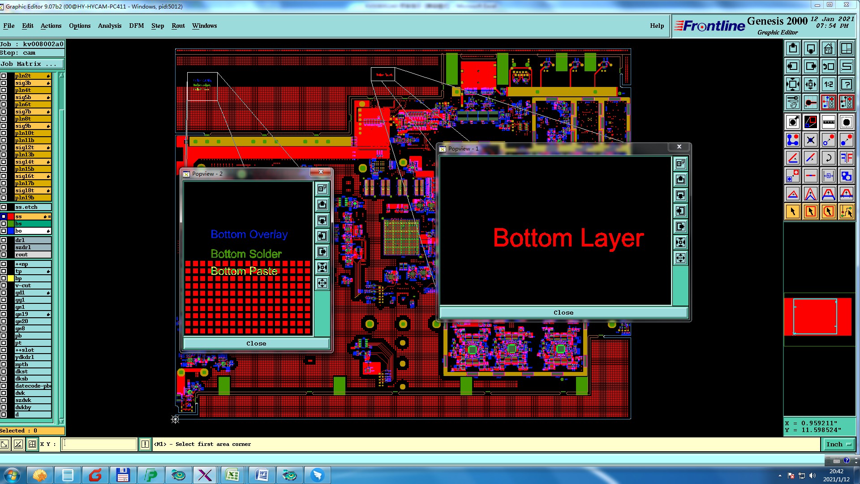Screen dimensions: 860x484
Task: Click the net selection arrow tool
Action: pos(846,212)
